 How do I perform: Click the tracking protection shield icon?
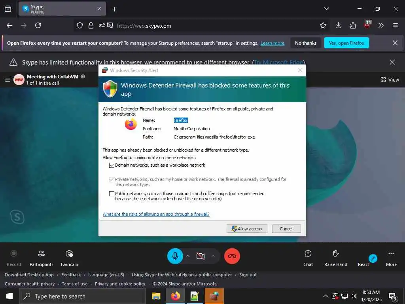pos(80,25)
